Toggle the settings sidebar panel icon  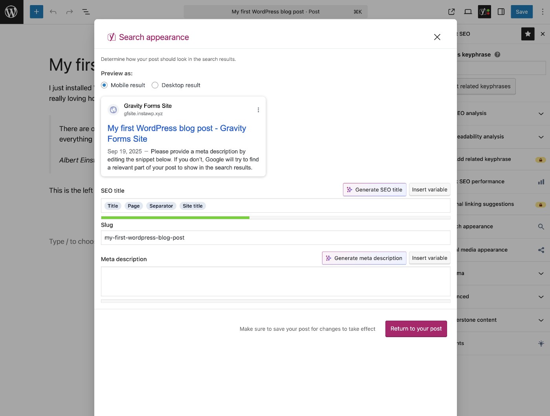point(501,12)
